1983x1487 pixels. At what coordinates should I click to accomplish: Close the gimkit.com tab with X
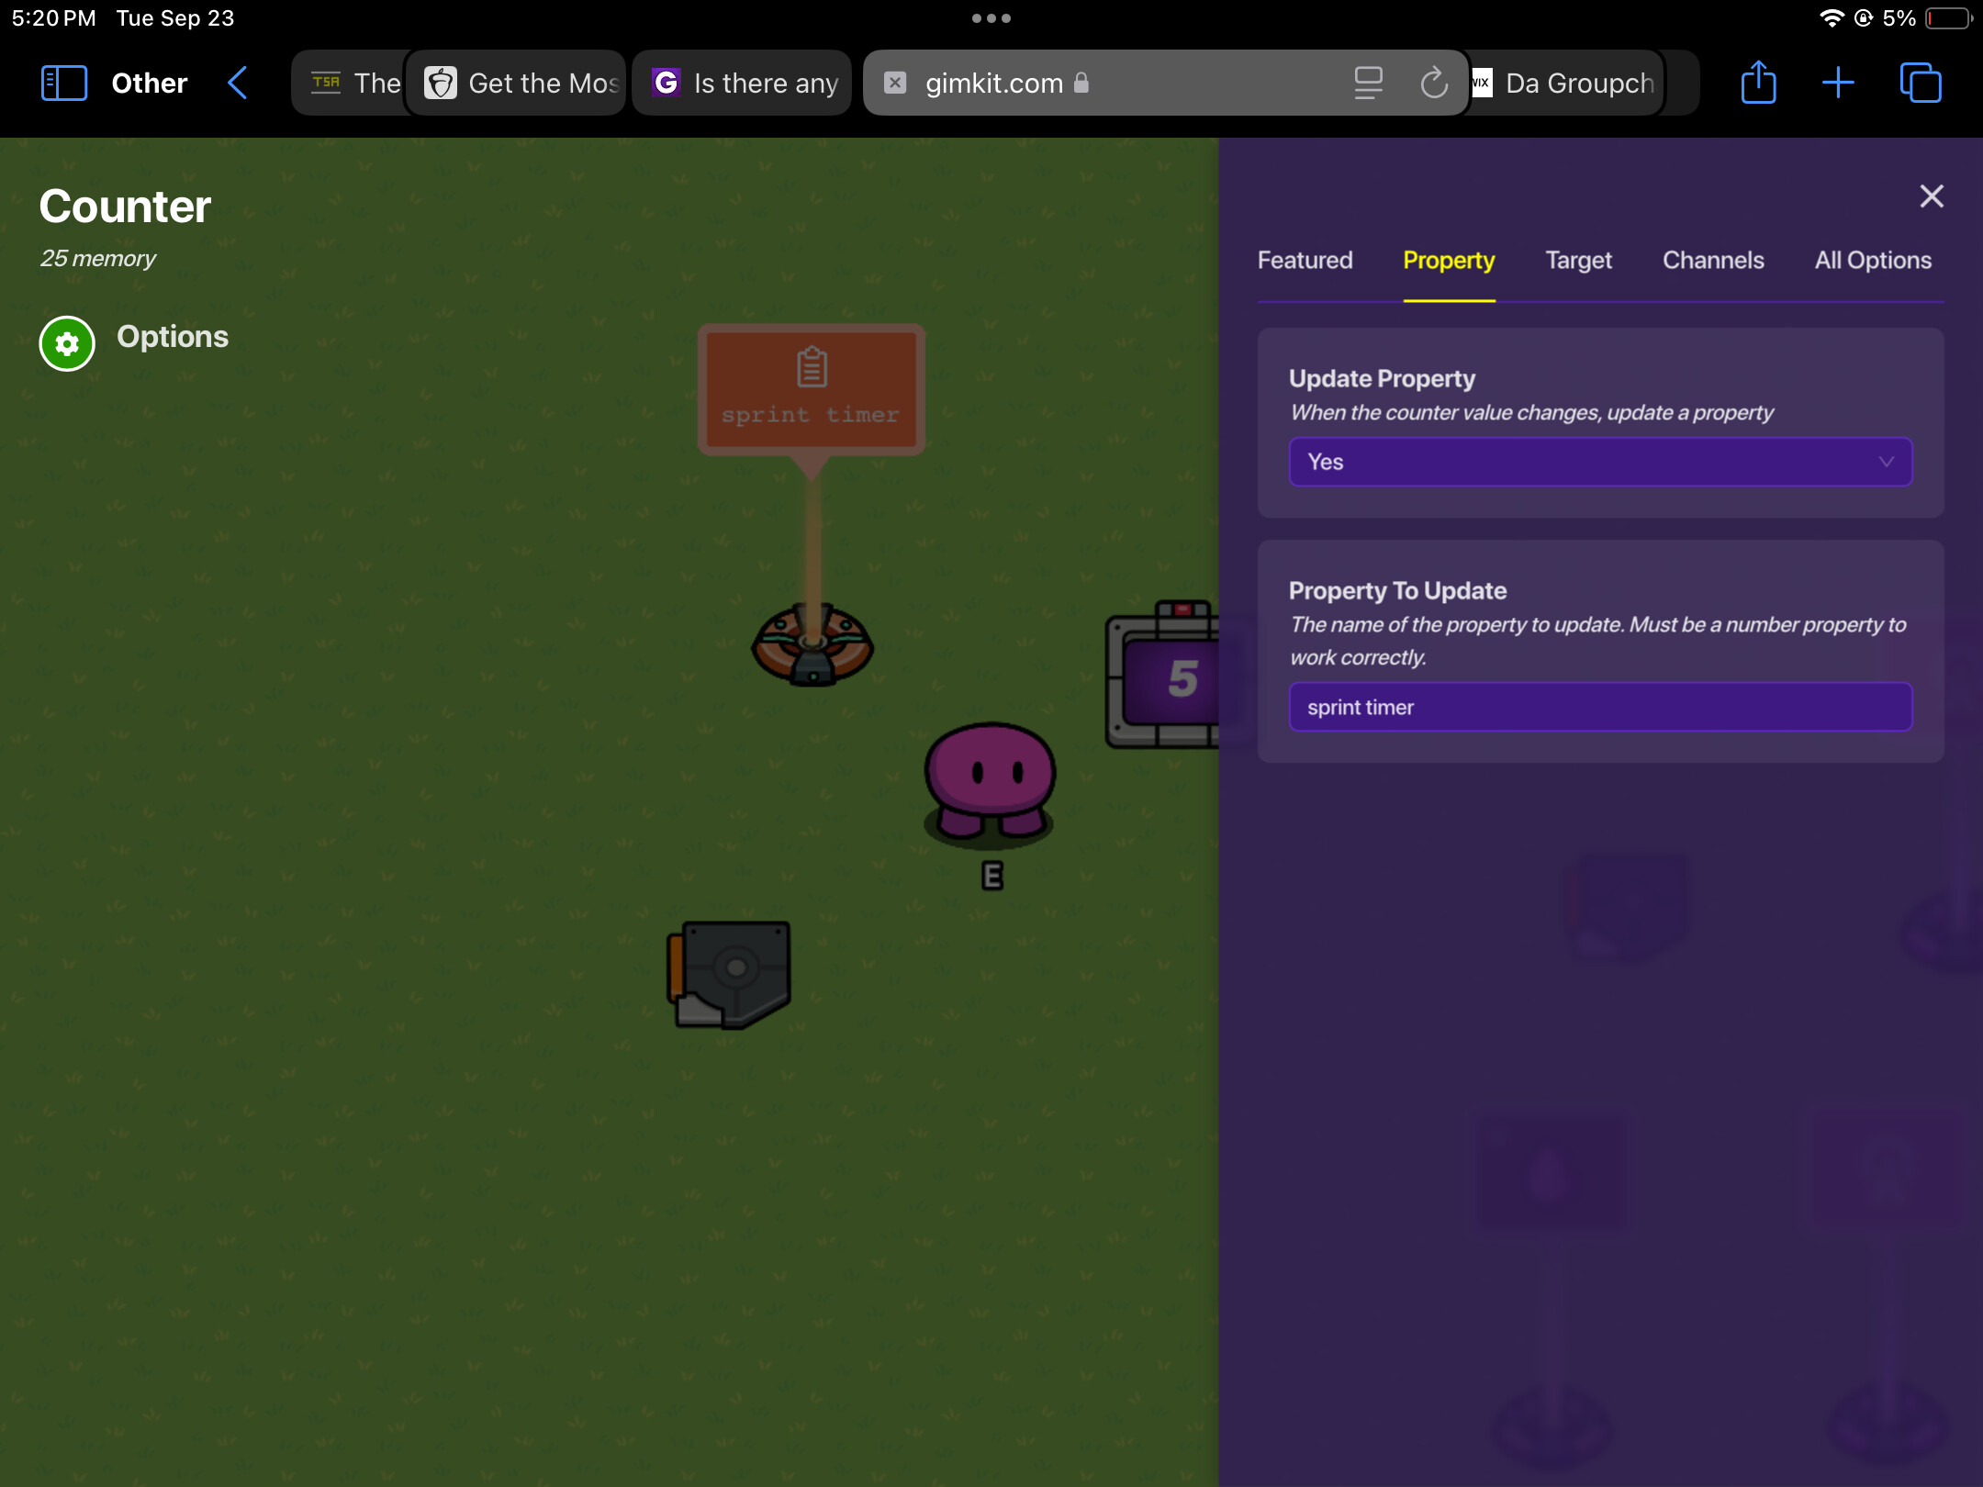coord(895,83)
